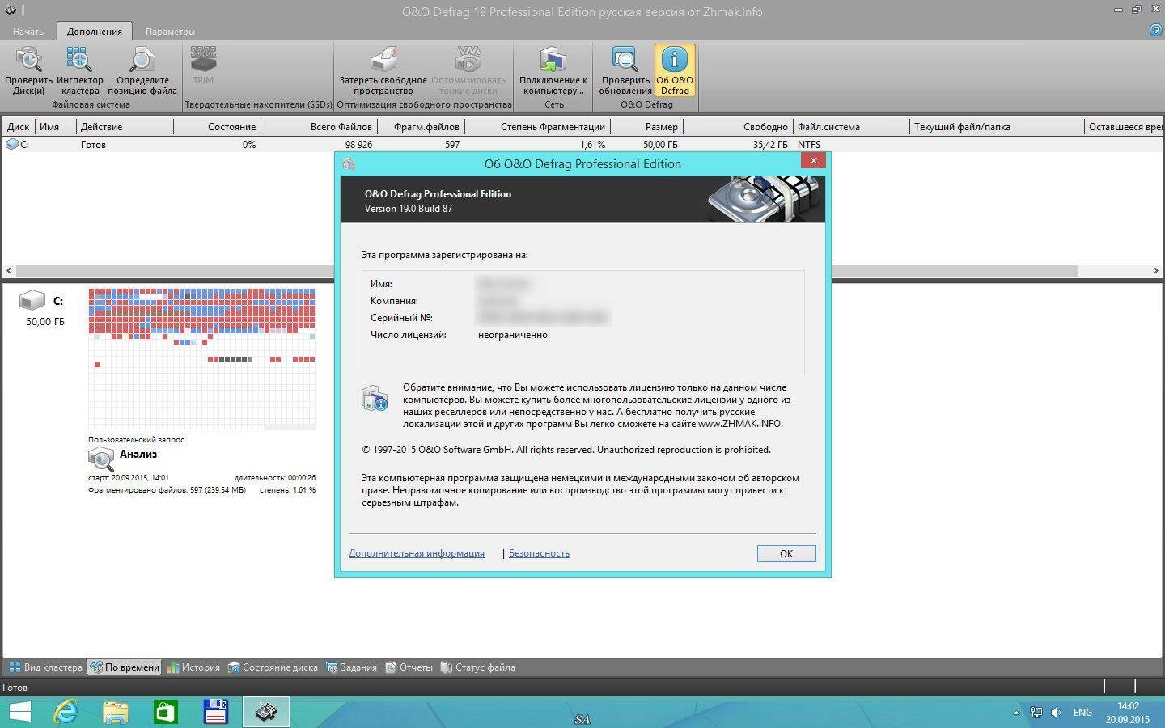Open the История bottom tab
1165x728 pixels.
[193, 667]
